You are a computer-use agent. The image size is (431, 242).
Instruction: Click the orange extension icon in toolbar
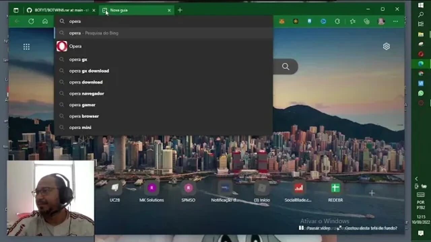coord(281,21)
